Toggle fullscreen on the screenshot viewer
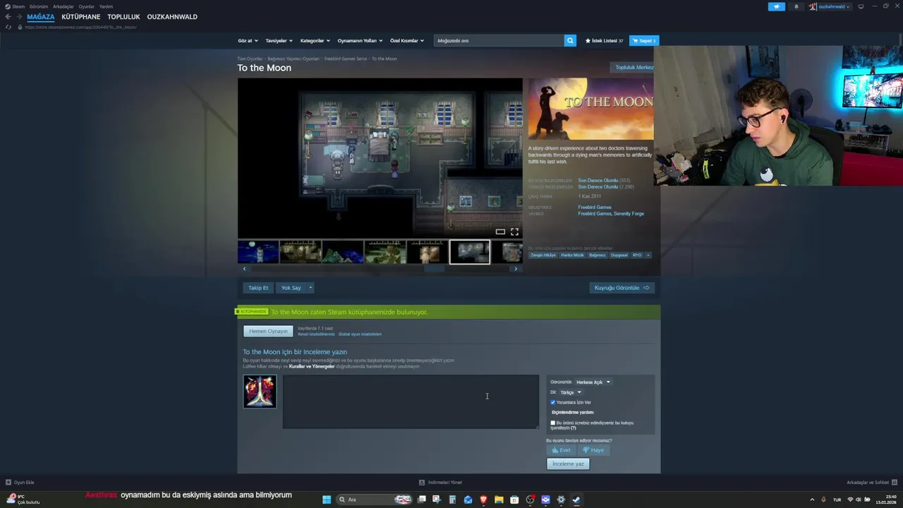 [514, 231]
